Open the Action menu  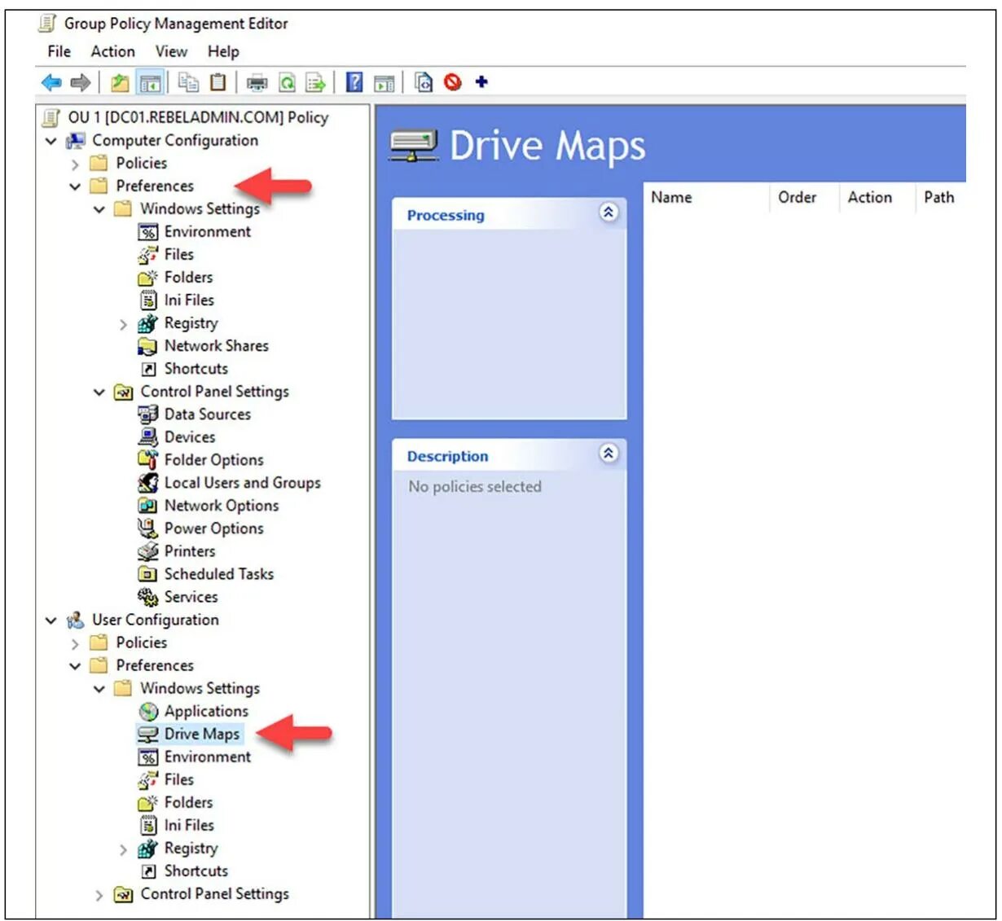[x=112, y=51]
